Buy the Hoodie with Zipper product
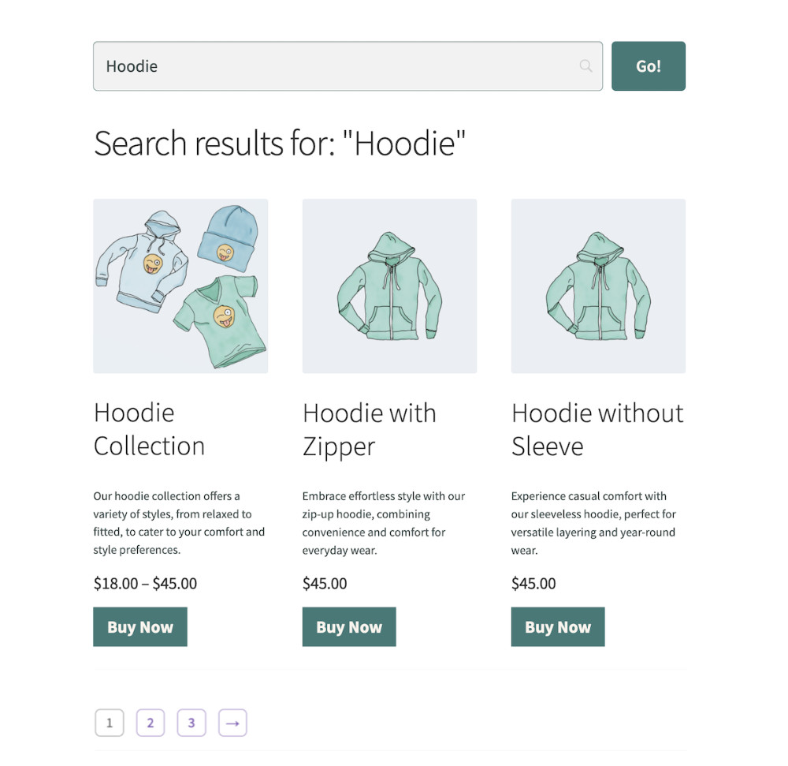The width and height of the screenshot is (788, 766). [349, 626]
